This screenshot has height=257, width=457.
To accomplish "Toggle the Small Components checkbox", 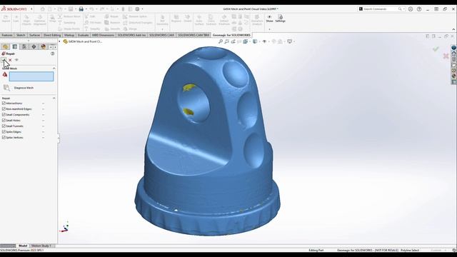I will coord(4,114).
